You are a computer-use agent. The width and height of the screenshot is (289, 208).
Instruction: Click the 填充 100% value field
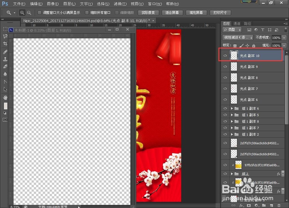276,45
